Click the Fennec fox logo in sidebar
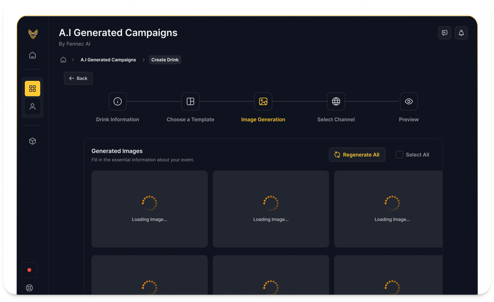The height and width of the screenshot is (302, 494). point(33,34)
